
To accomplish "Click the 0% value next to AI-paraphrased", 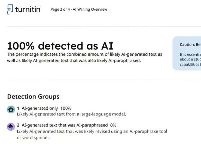I will (x=113, y=125).
